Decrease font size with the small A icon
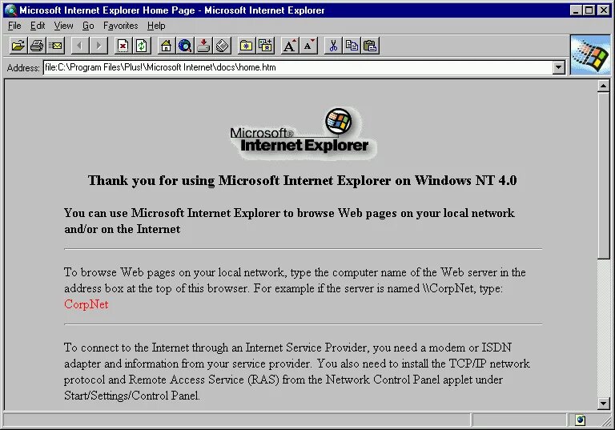615x430 pixels. 308,46
